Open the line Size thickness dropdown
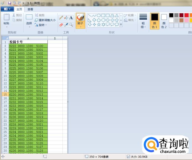The image size is (192, 160). [x=143, y=21]
